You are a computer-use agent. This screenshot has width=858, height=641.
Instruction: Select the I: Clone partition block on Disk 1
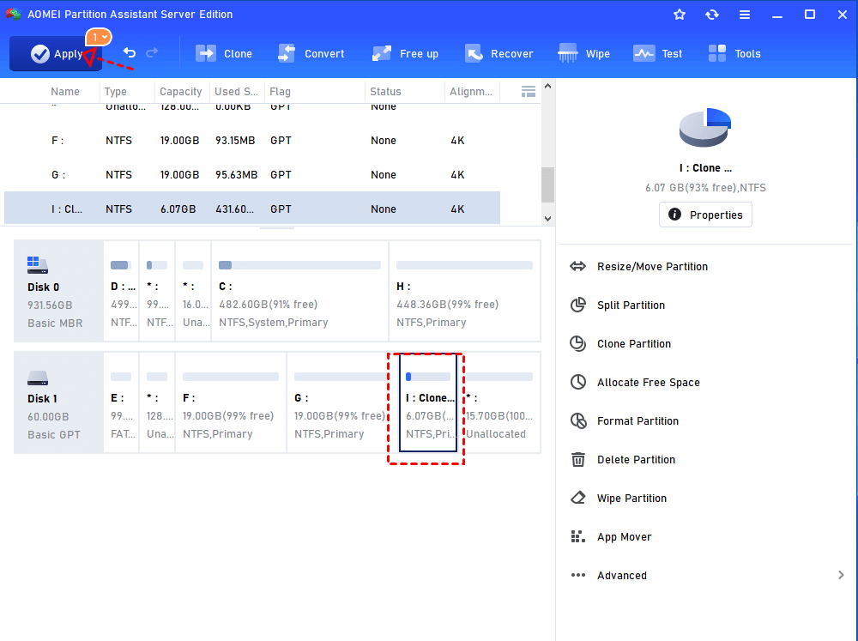(428, 403)
